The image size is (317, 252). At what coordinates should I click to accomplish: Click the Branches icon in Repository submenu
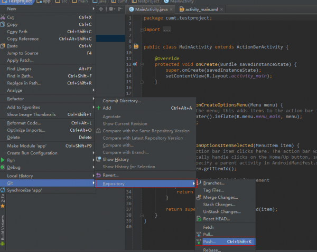pos(199,183)
